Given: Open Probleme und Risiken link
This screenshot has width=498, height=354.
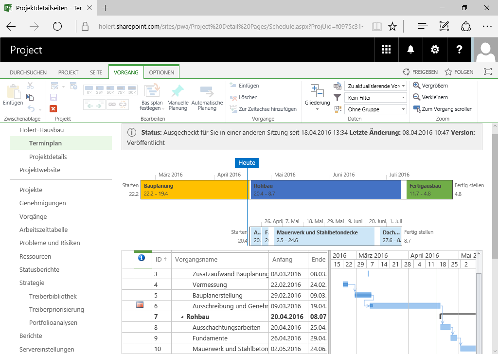Looking at the screenshot, I should pos(50,243).
